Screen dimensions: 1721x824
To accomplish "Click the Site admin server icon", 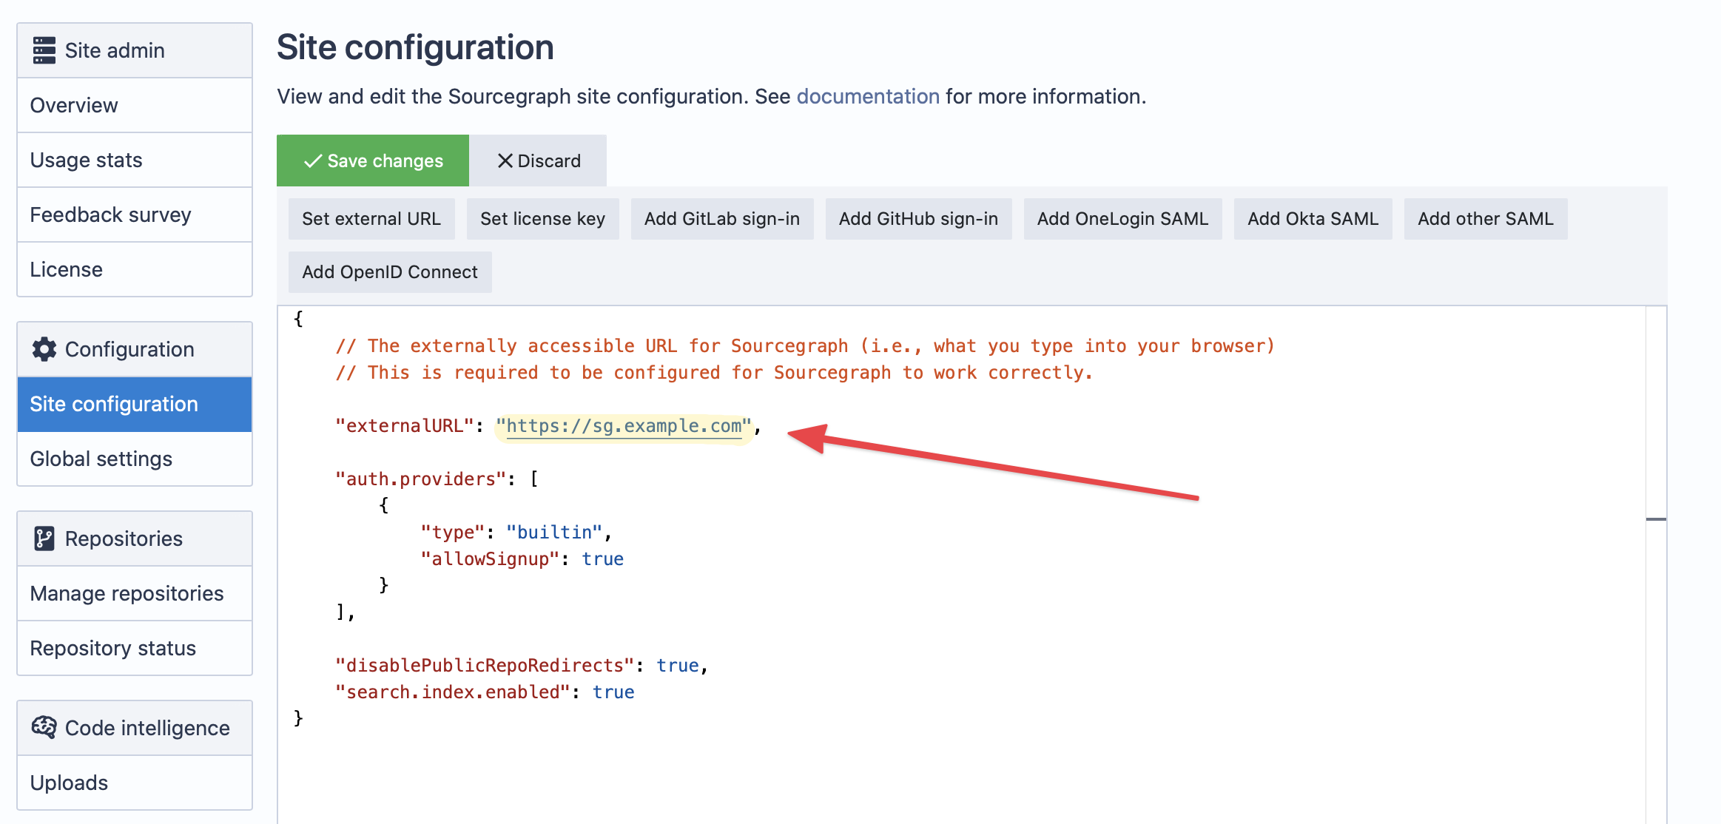I will (x=44, y=50).
